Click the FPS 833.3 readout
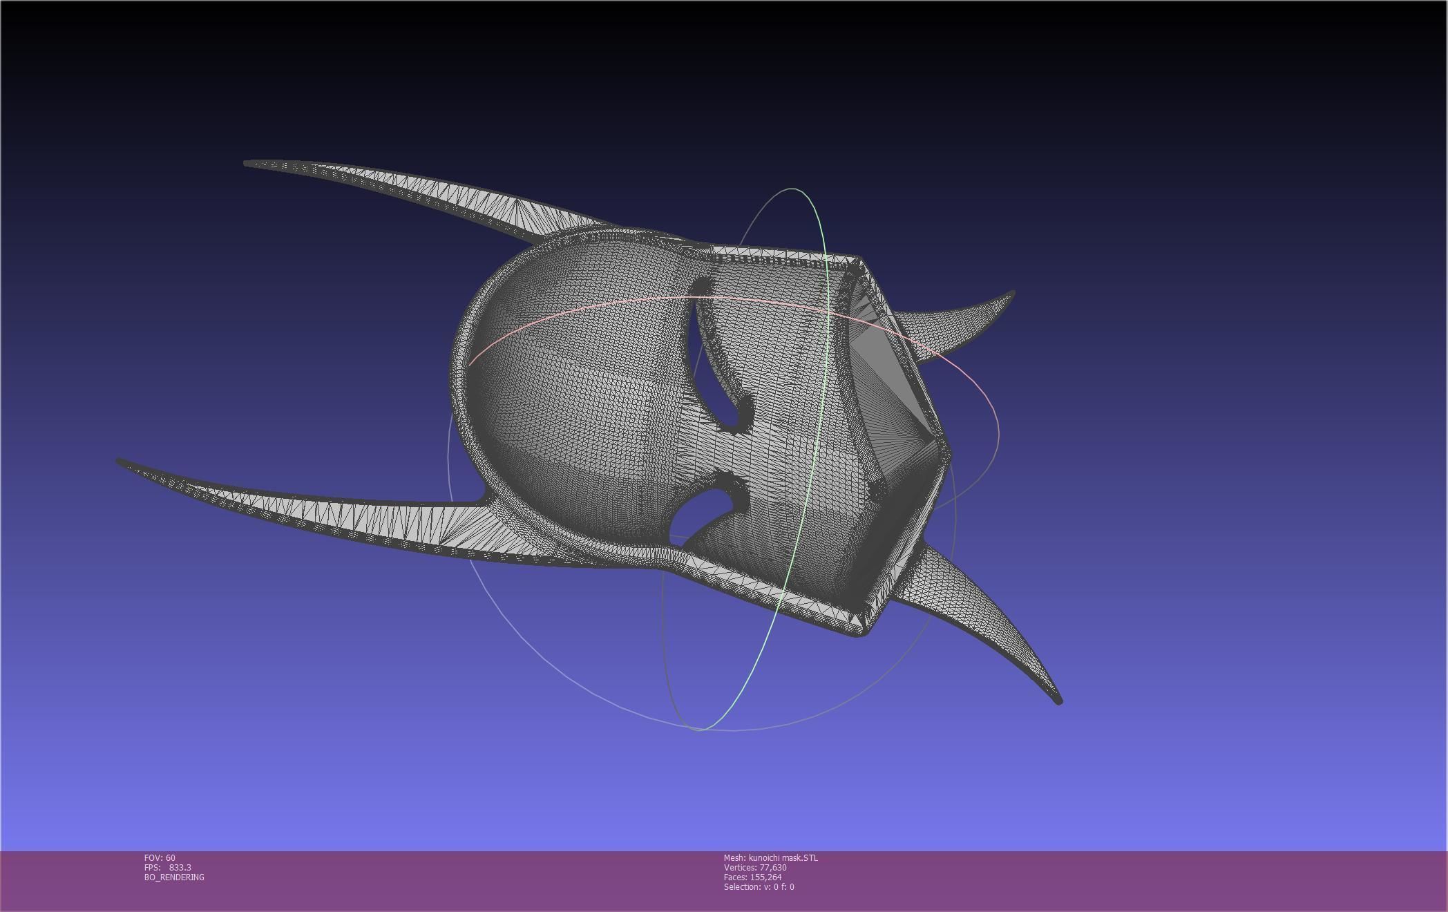Viewport: 1448px width, 912px height. coord(168,867)
